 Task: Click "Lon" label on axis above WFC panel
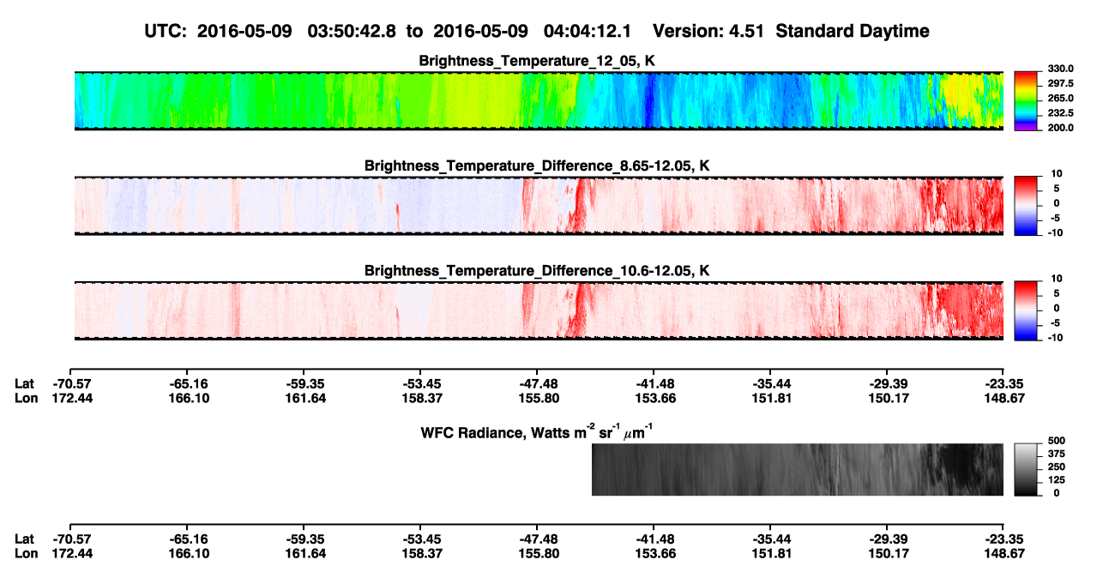point(26,398)
